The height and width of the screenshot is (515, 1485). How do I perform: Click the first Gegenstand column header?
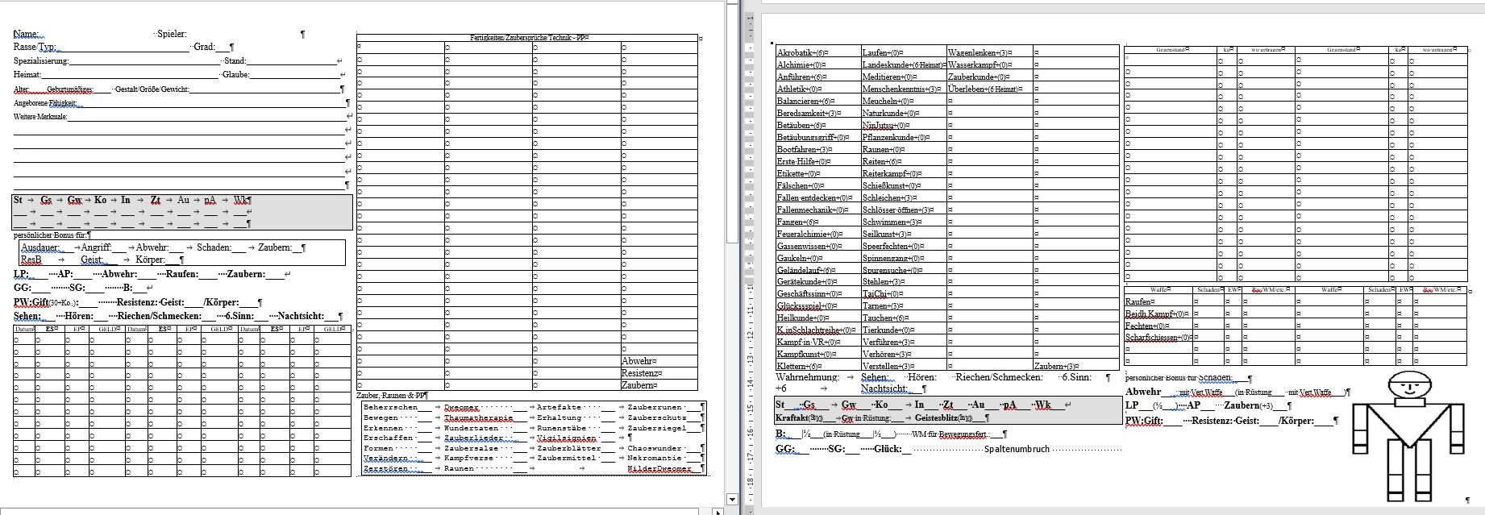(x=1171, y=50)
